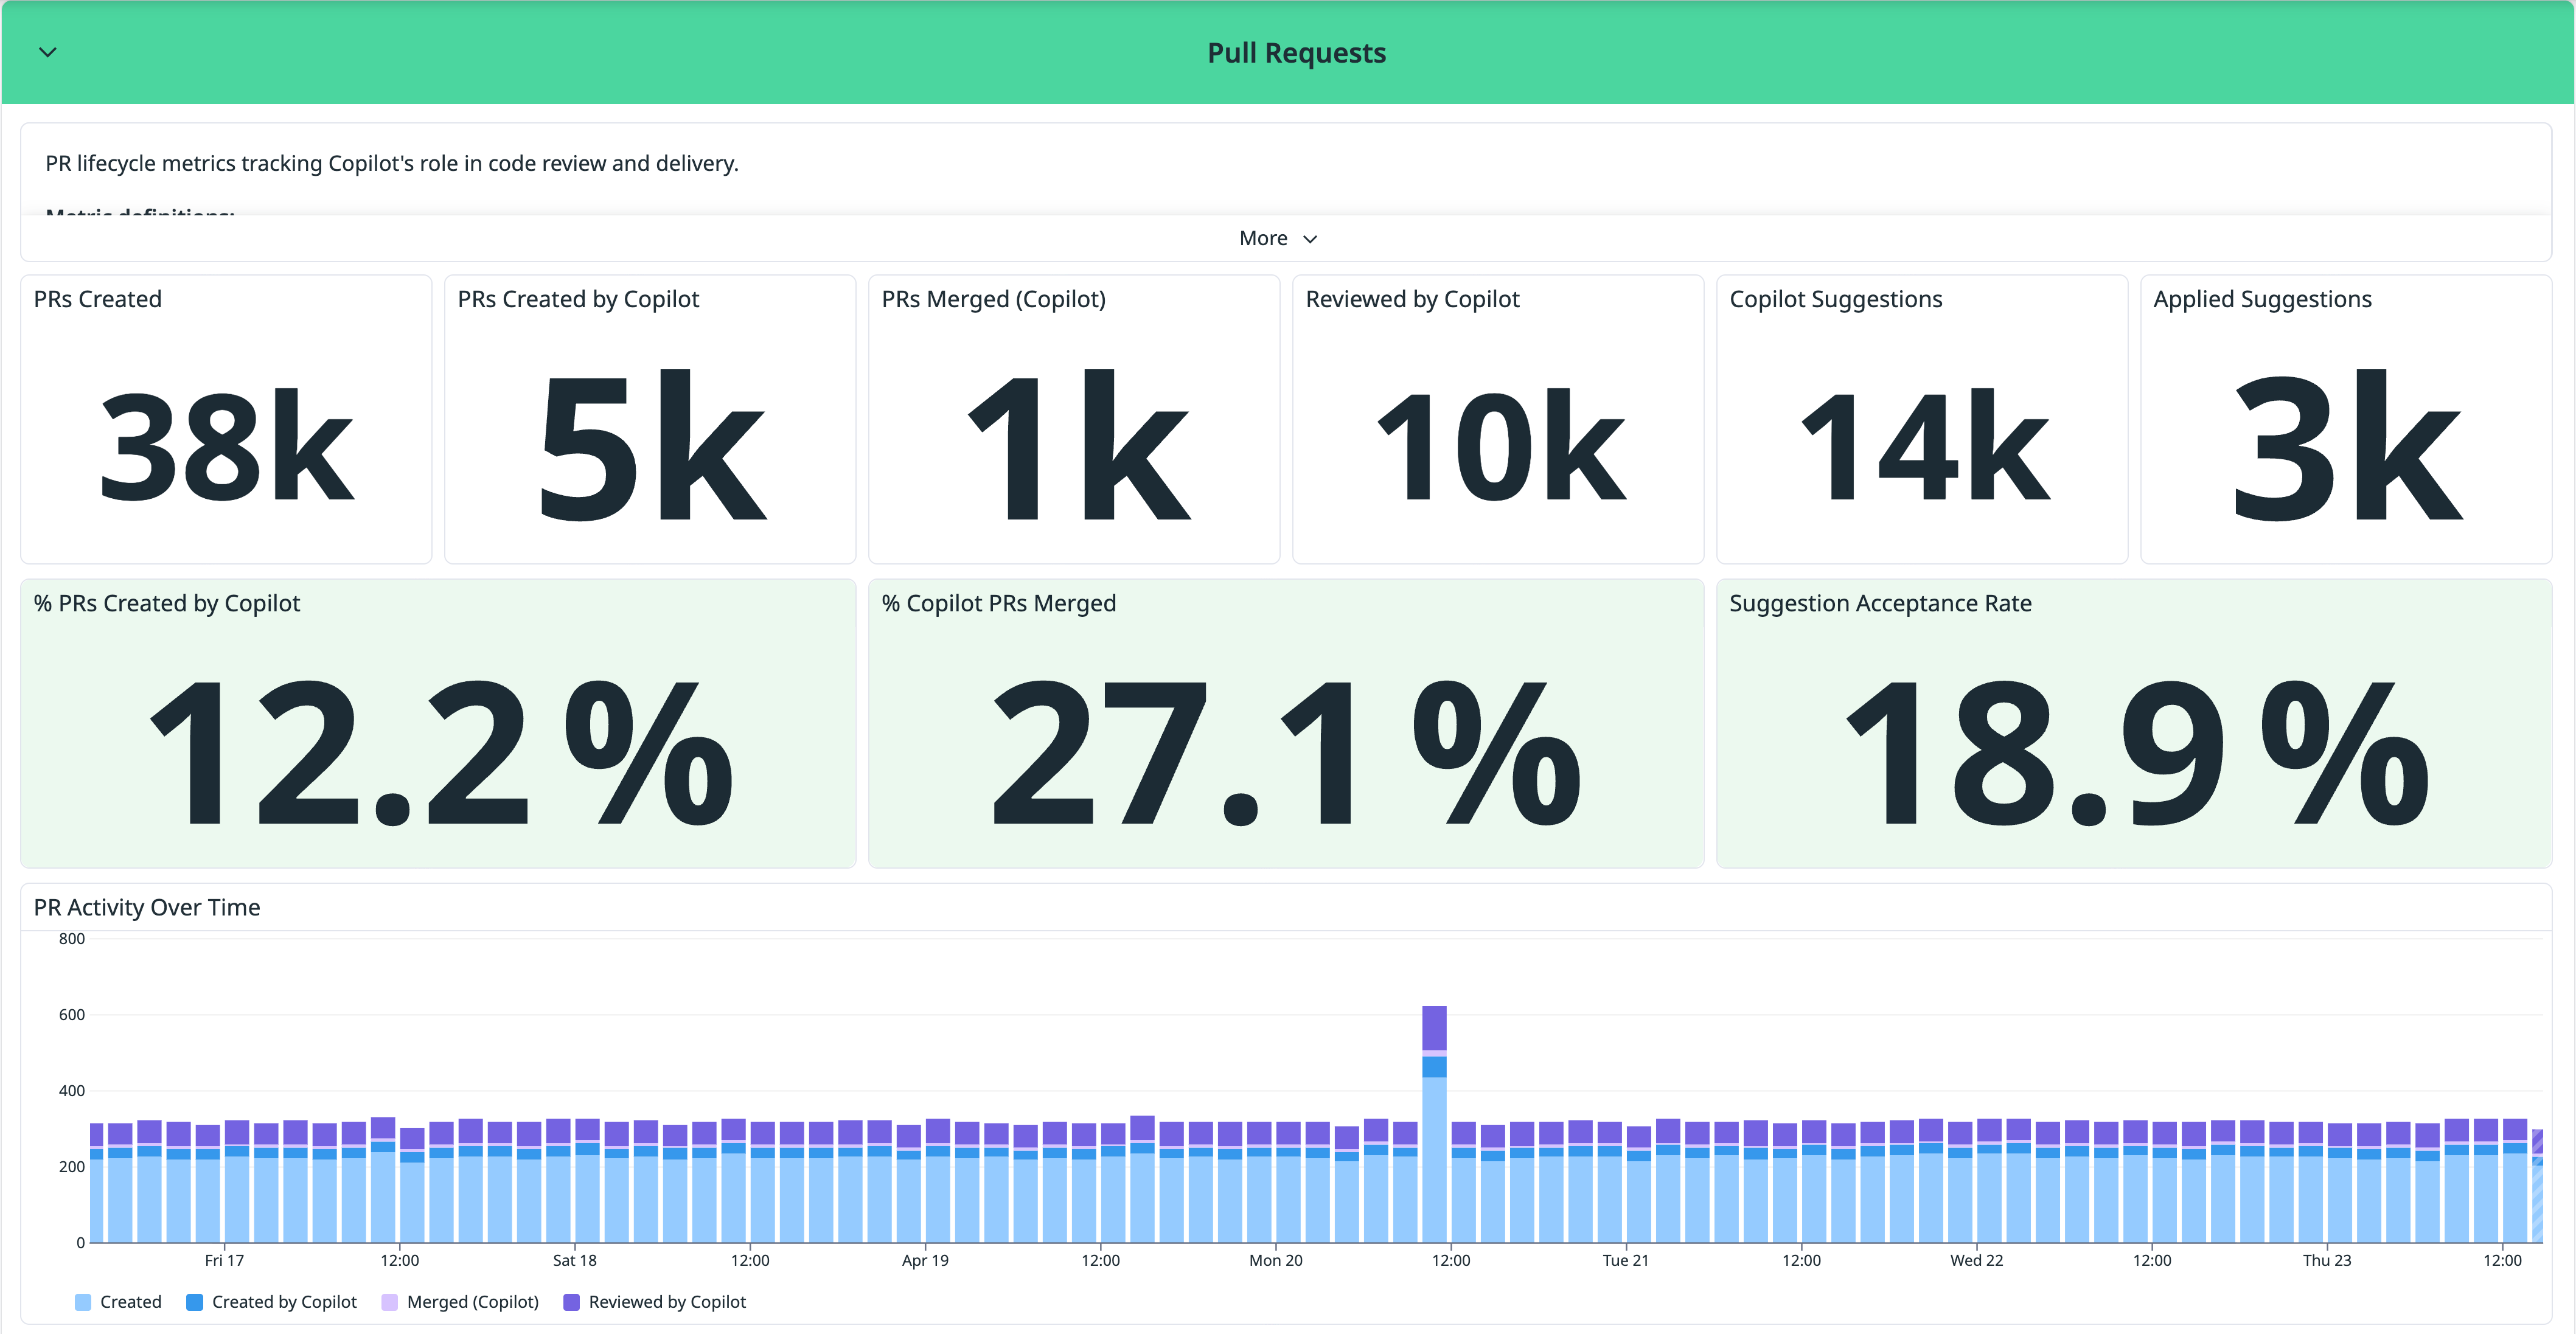This screenshot has width=2576, height=1334.
Task: Click the Wed 22 axis label
Action: pos(1977,1260)
